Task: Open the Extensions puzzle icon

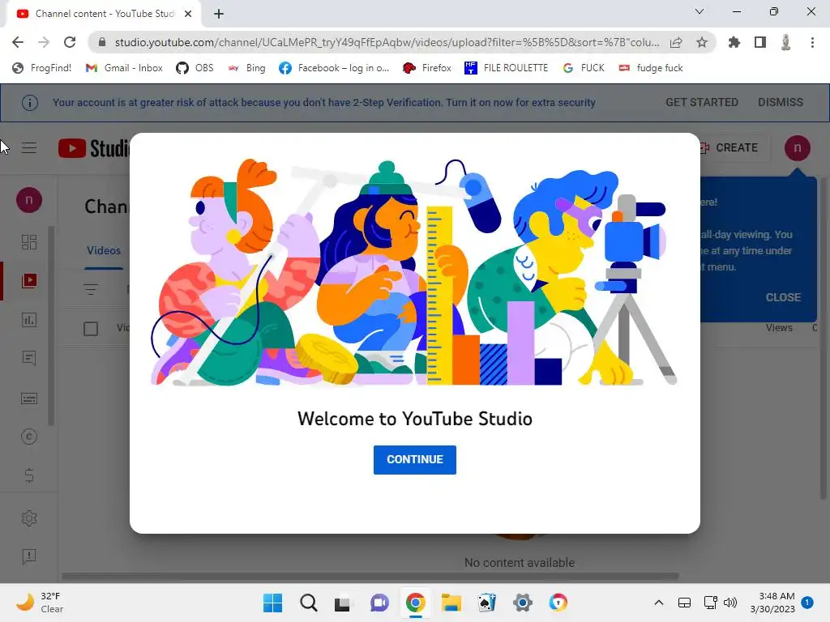Action: coord(734,42)
